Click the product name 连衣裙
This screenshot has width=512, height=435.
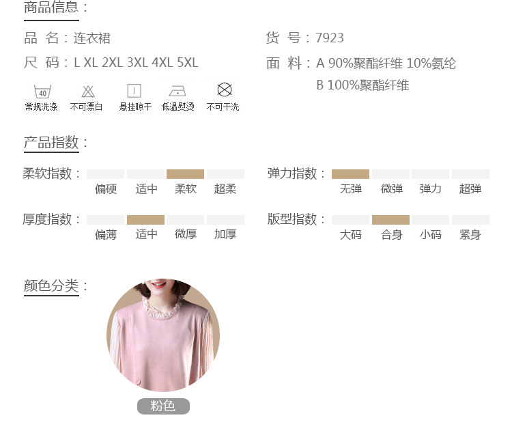92,38
